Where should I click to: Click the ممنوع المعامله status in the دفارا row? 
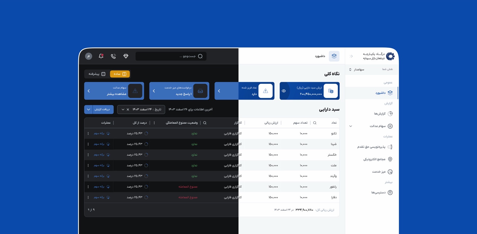pos(188,197)
